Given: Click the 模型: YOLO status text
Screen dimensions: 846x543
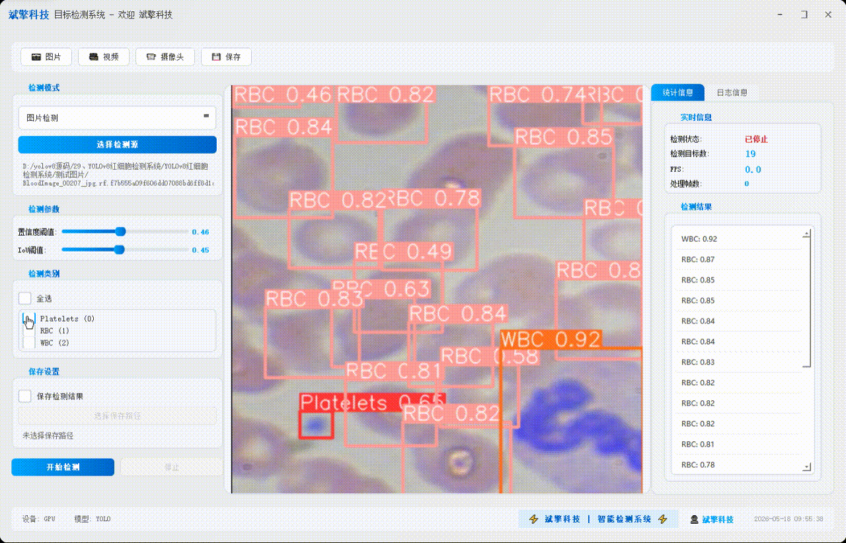Looking at the screenshot, I should click(x=93, y=519).
